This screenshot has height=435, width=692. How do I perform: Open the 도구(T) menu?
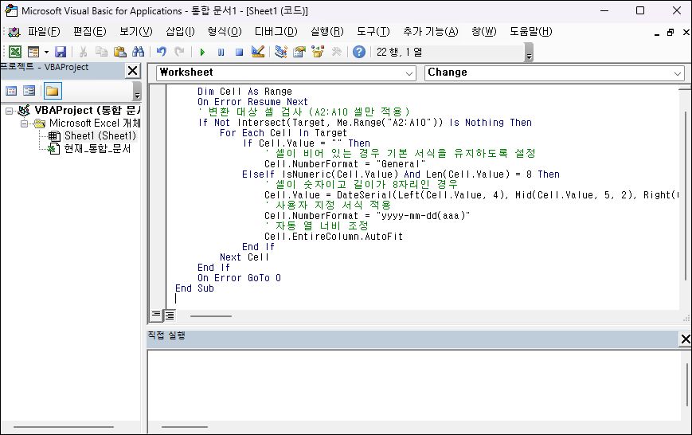[x=373, y=31]
